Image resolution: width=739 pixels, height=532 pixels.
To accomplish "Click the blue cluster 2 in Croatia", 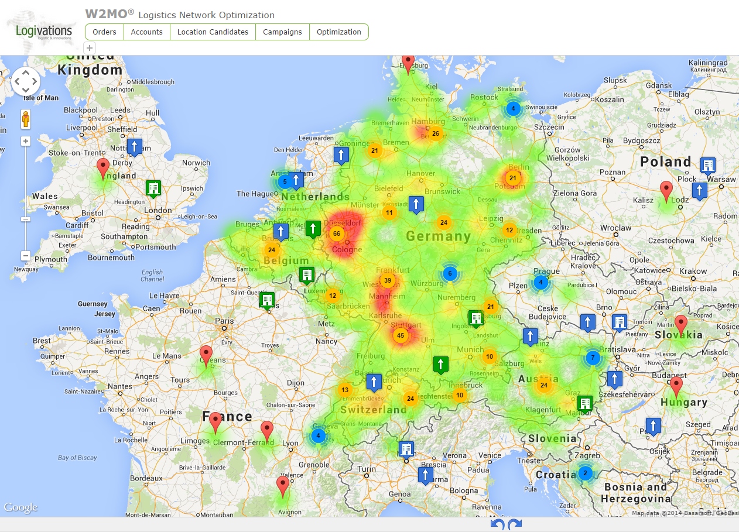I will coord(585,473).
